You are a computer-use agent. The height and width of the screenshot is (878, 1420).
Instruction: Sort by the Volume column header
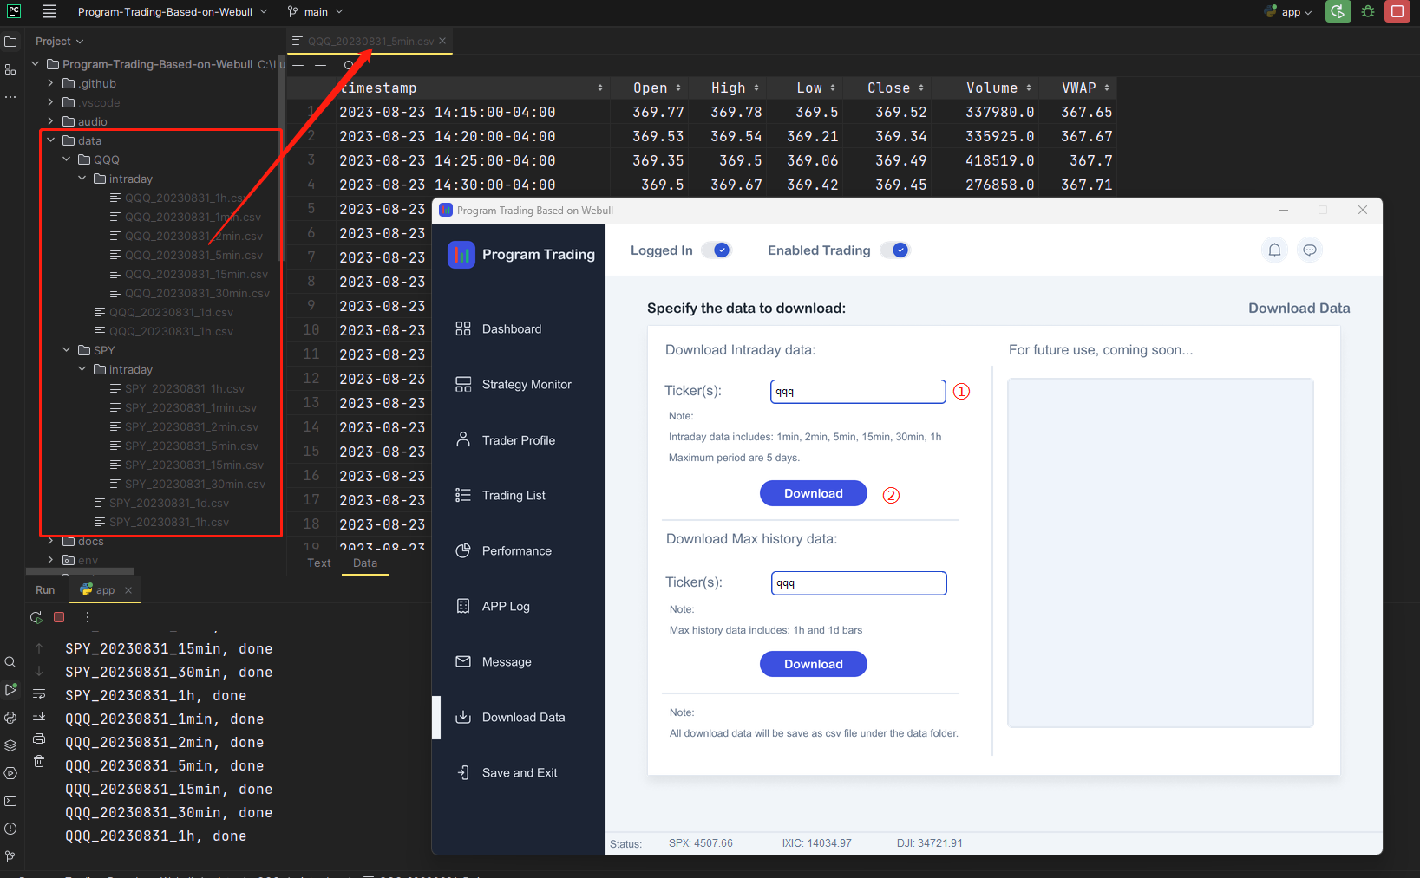[999, 88]
